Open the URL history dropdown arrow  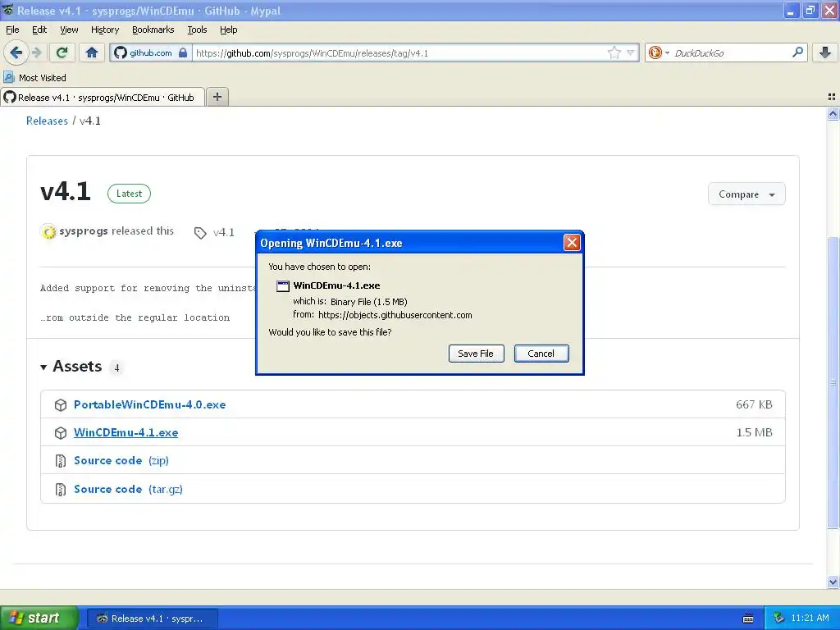(x=631, y=52)
